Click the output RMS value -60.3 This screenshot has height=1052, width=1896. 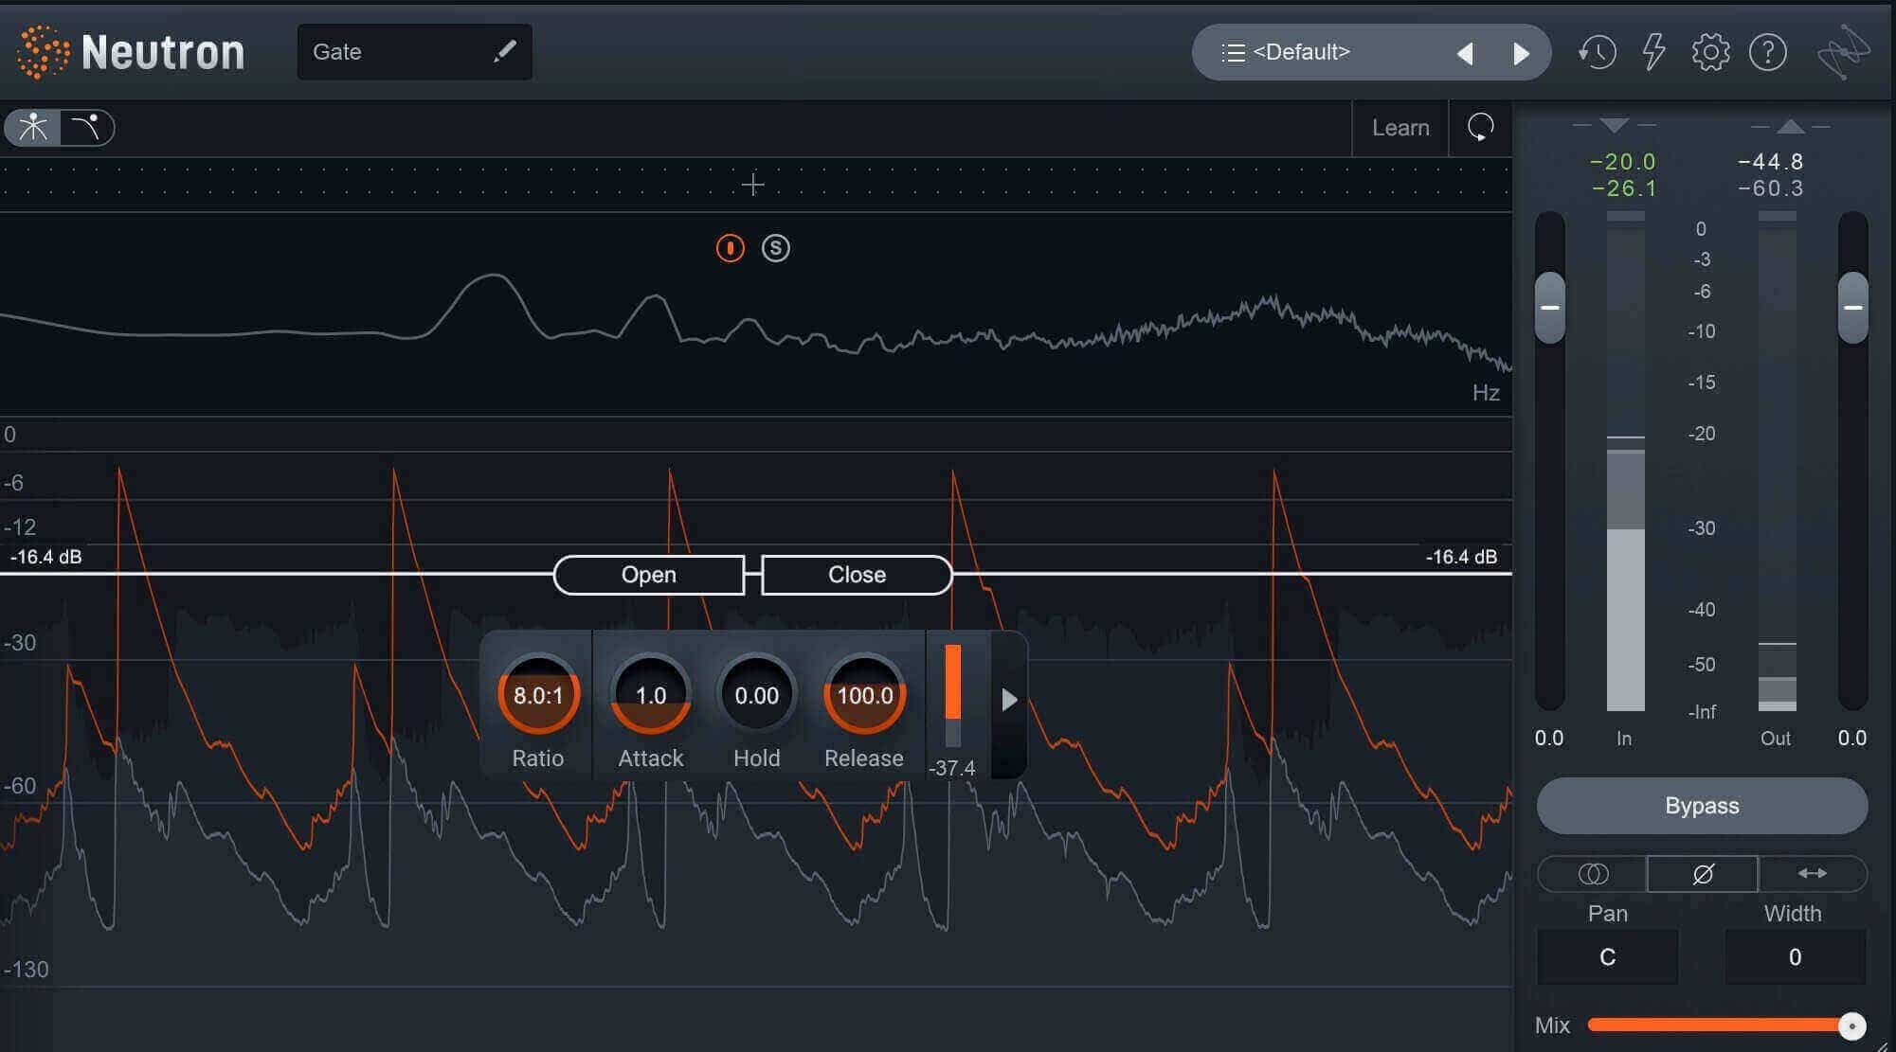click(x=1771, y=188)
